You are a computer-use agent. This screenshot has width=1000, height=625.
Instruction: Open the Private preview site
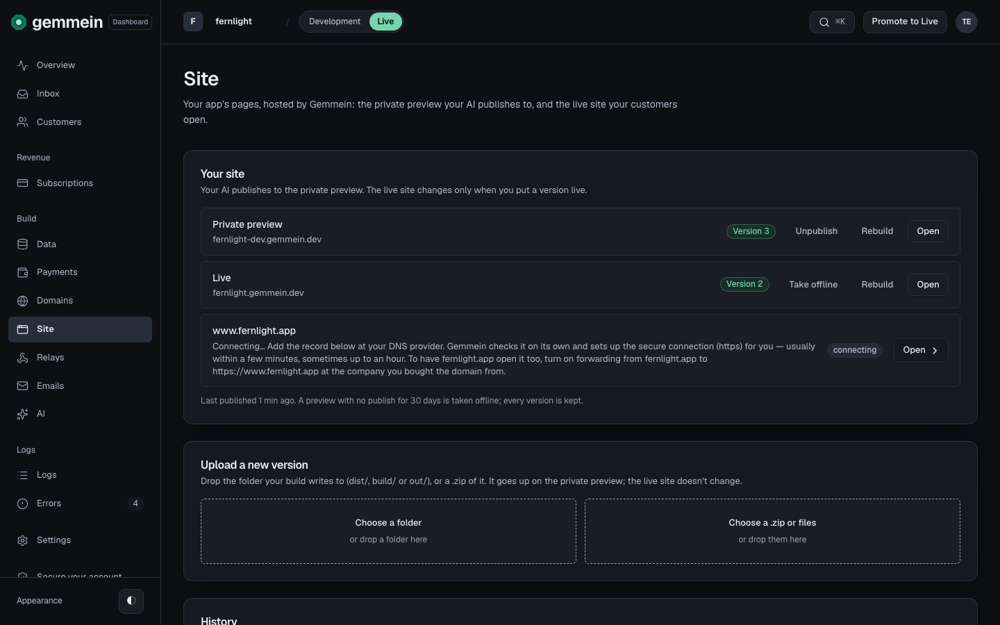click(x=928, y=231)
